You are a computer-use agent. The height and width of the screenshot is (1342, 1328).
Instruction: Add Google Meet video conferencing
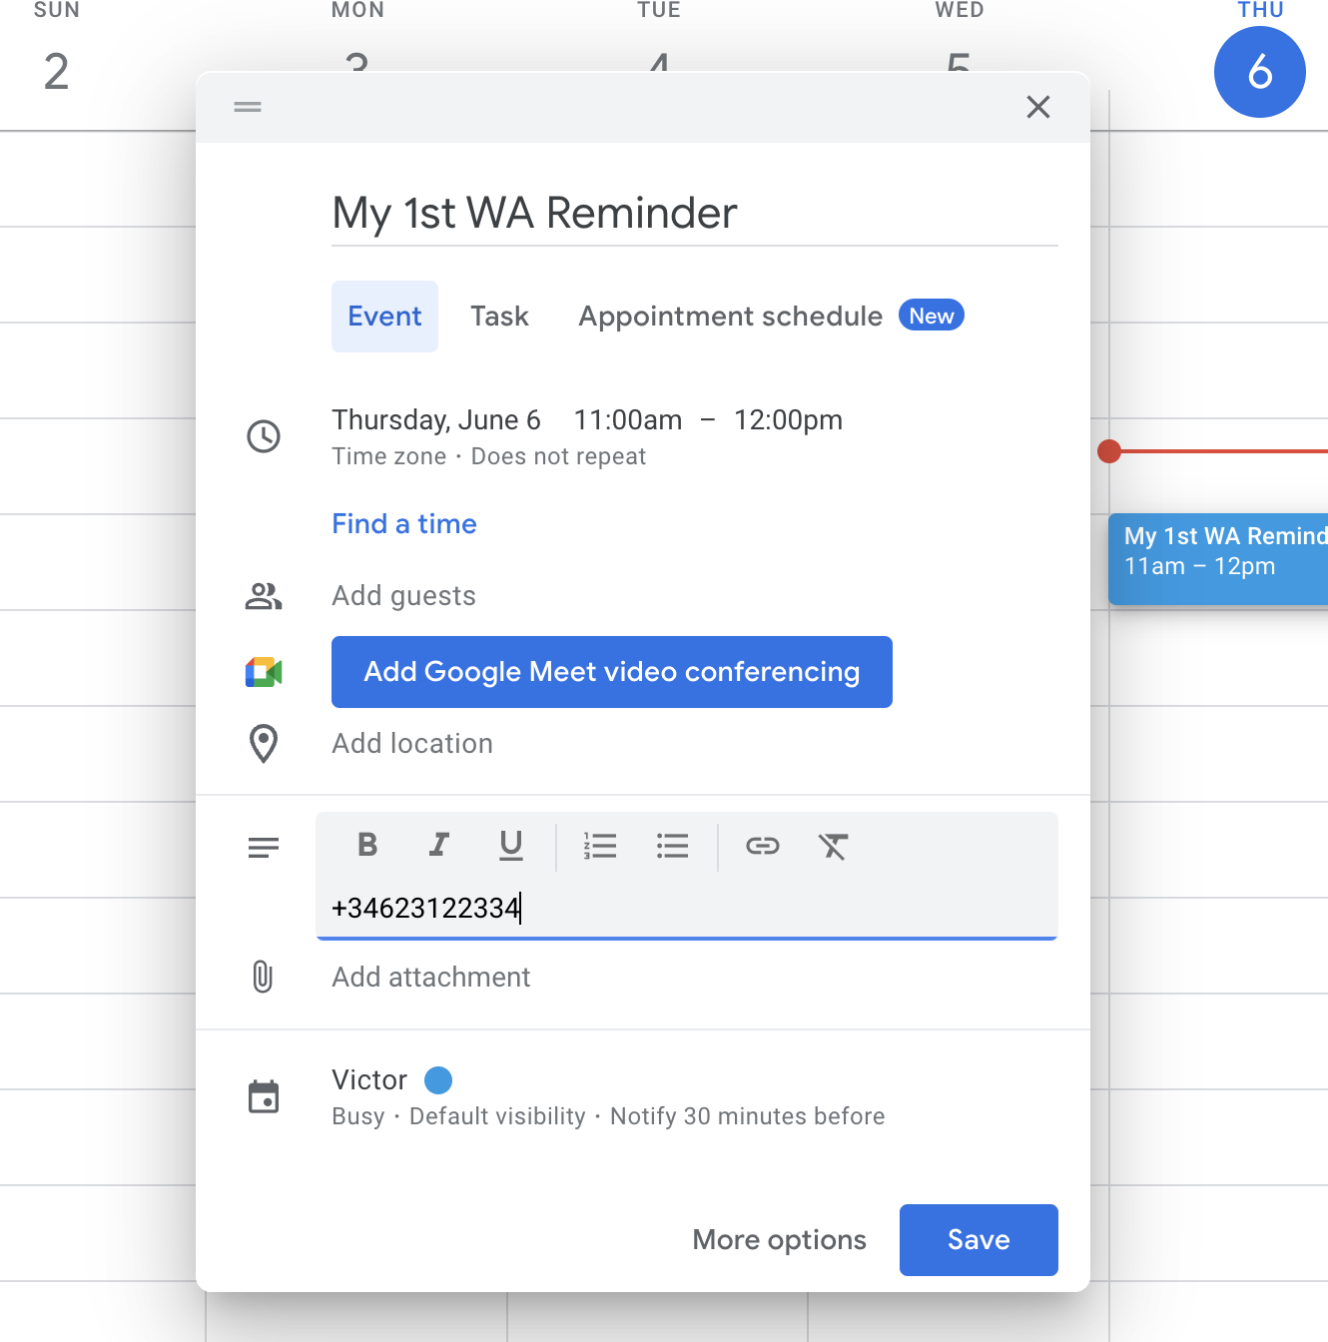612,672
